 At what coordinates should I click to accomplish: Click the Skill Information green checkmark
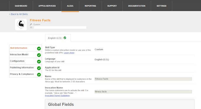point(39,49)
